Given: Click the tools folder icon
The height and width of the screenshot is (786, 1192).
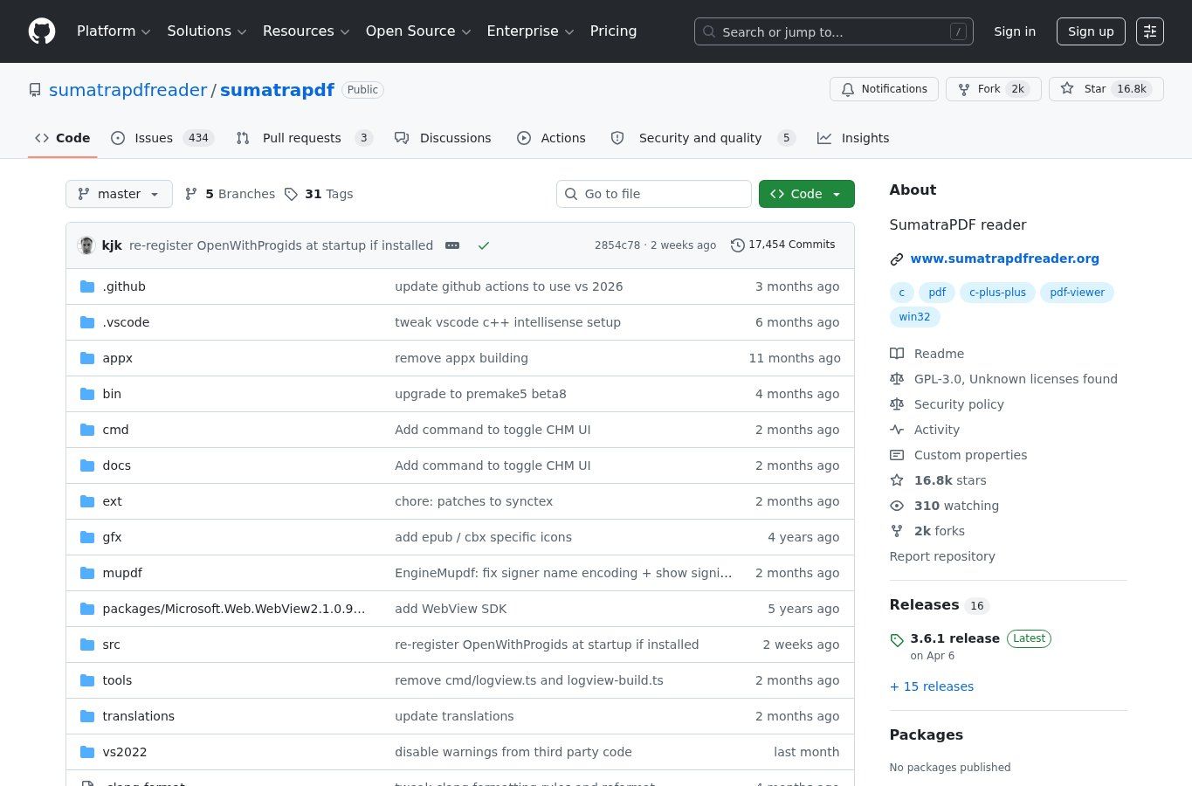Looking at the screenshot, I should [x=87, y=680].
